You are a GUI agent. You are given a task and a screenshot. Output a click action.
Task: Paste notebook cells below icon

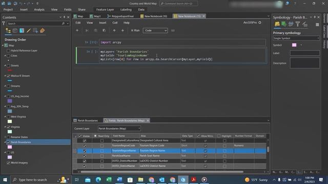104,31
